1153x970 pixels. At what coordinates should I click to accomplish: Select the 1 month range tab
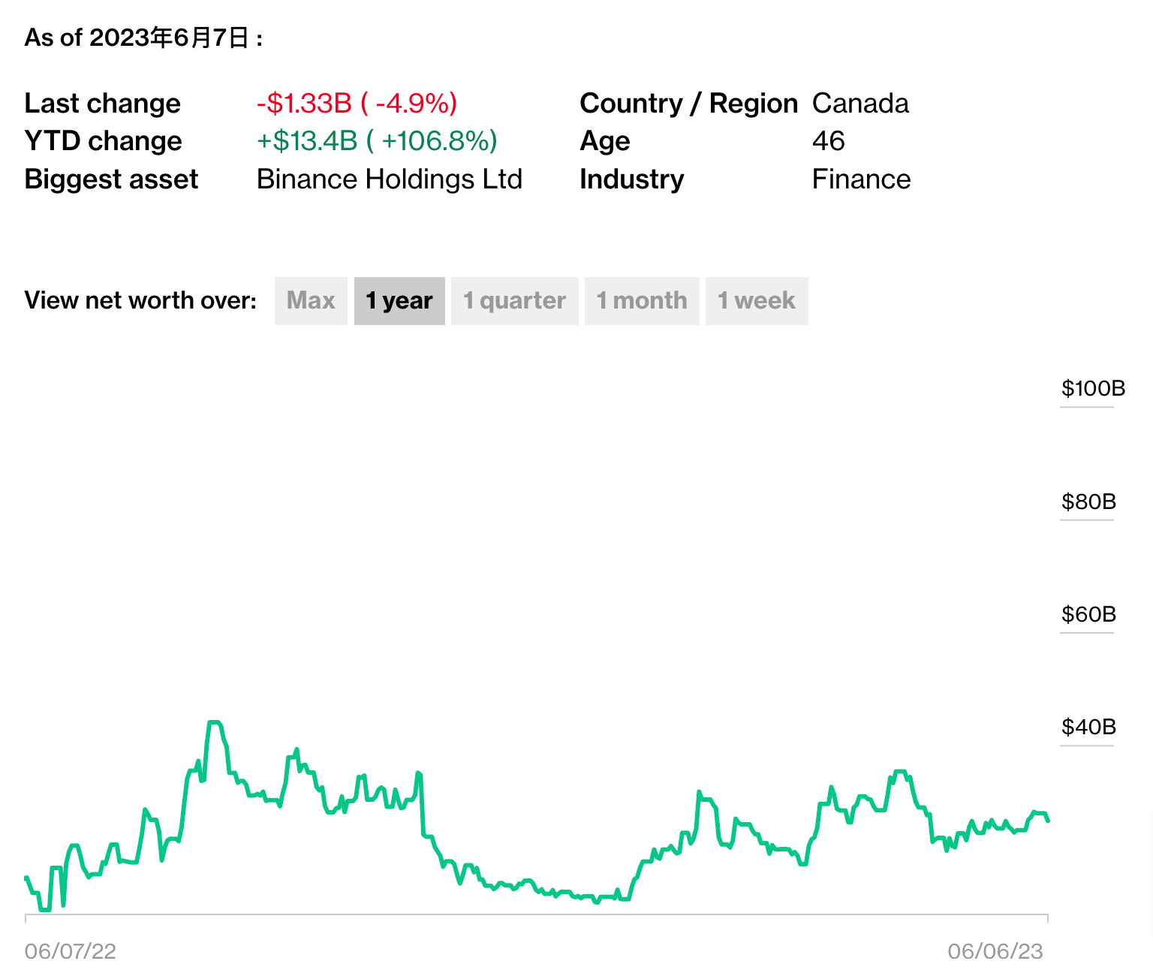[x=642, y=301]
